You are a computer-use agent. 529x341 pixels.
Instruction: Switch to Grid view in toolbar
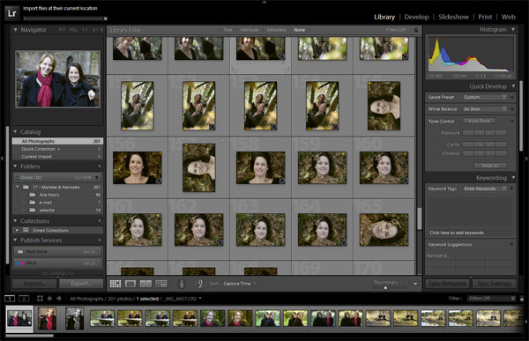[x=115, y=284]
